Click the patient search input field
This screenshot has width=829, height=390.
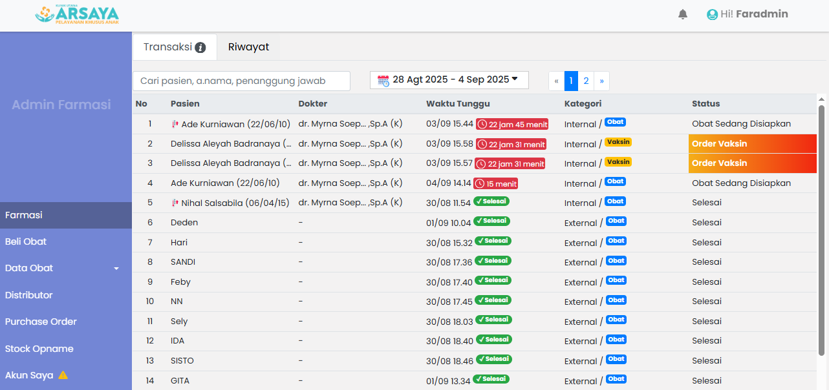click(x=241, y=81)
